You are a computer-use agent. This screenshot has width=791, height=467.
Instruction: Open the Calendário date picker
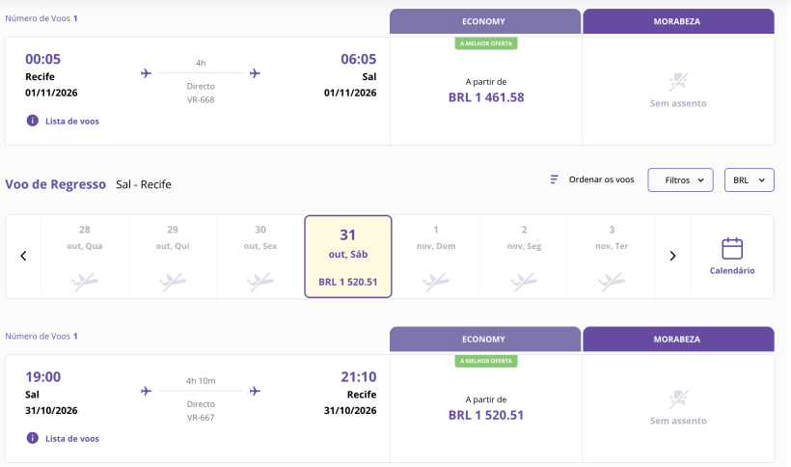pyautogui.click(x=732, y=257)
